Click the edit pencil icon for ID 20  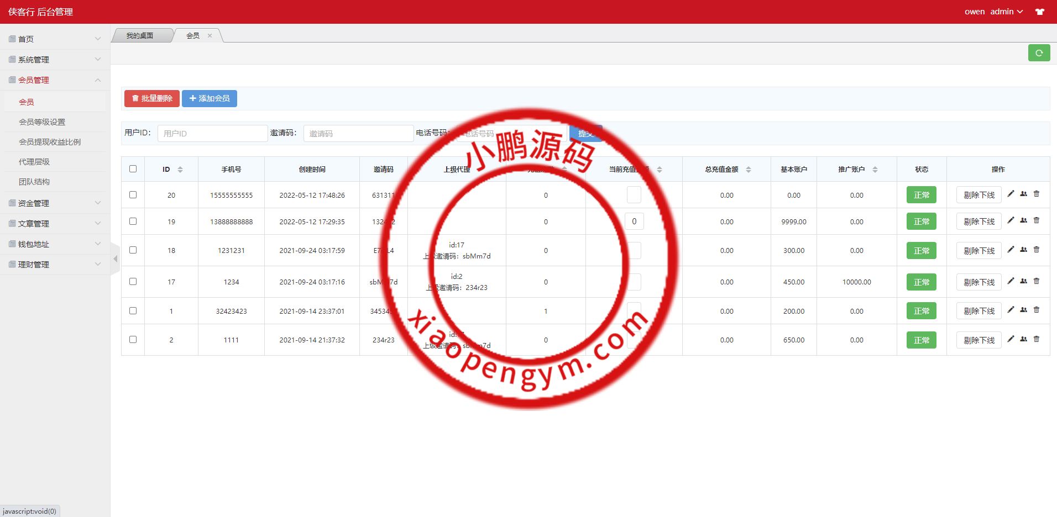click(1011, 194)
